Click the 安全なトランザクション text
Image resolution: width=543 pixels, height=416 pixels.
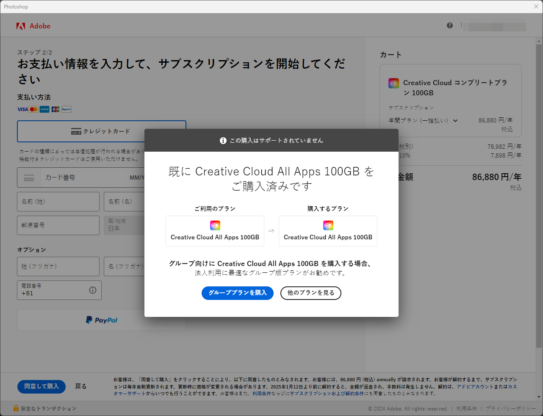(49, 409)
